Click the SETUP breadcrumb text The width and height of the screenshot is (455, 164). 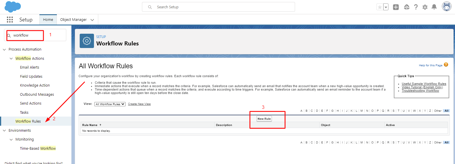(x=101, y=37)
